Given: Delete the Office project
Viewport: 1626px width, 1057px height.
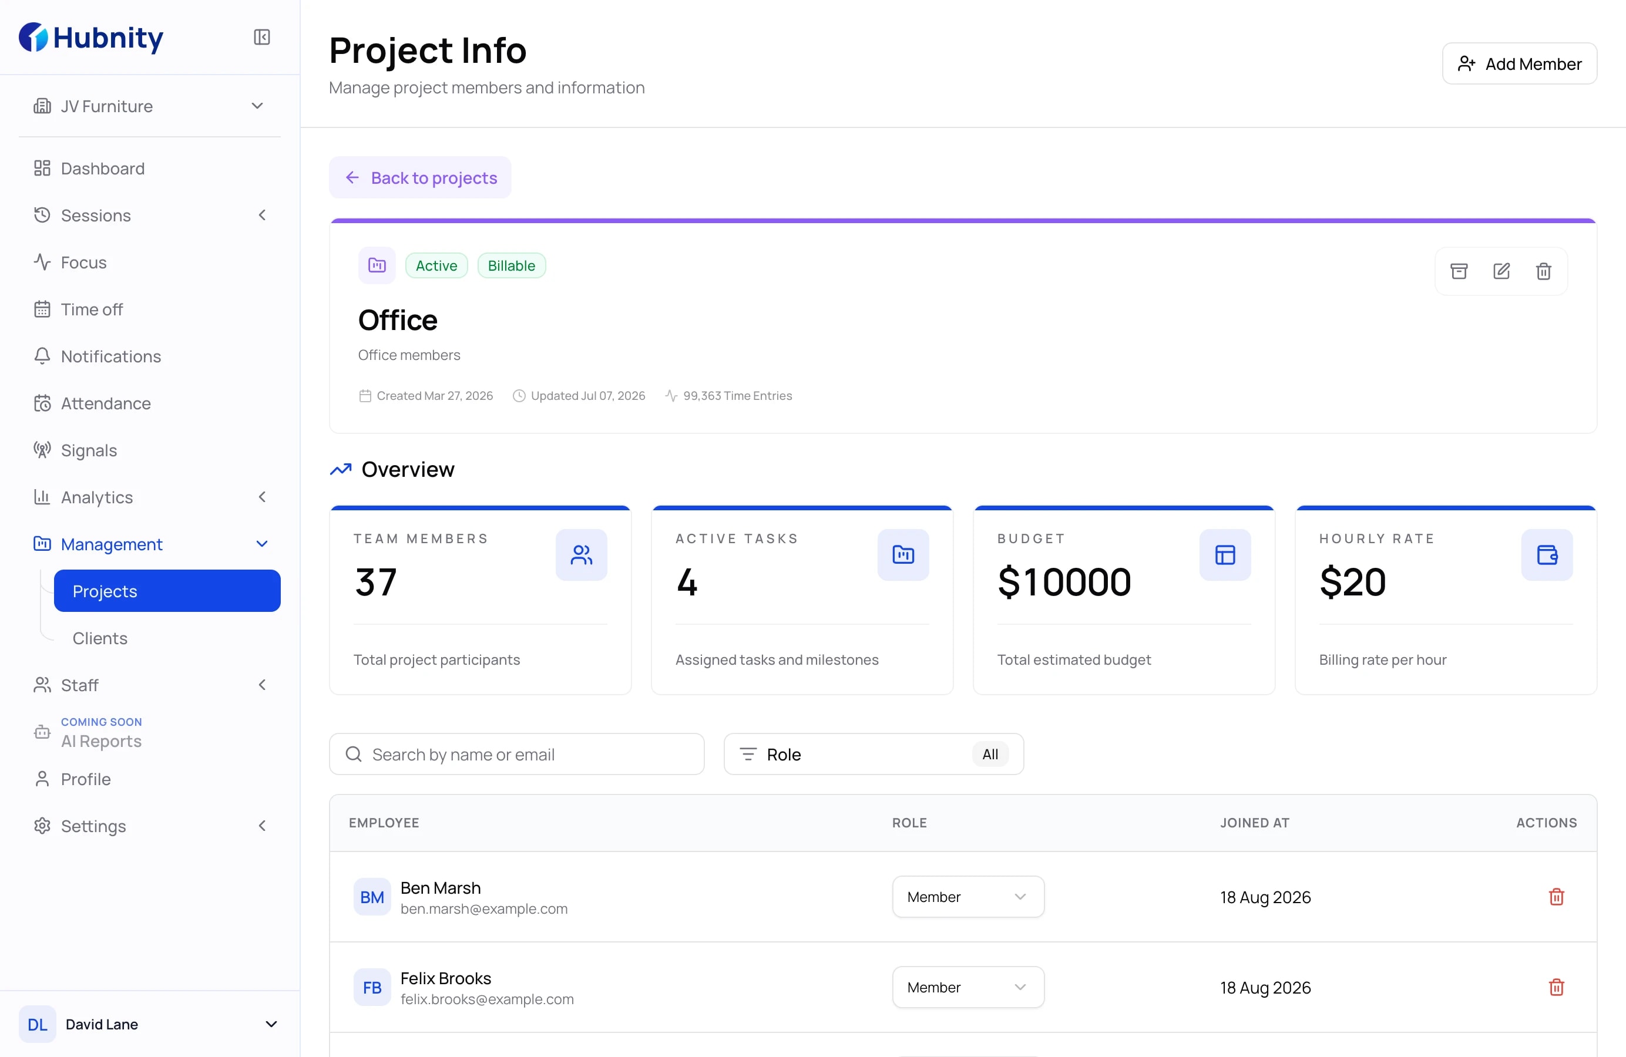Looking at the screenshot, I should coord(1543,271).
